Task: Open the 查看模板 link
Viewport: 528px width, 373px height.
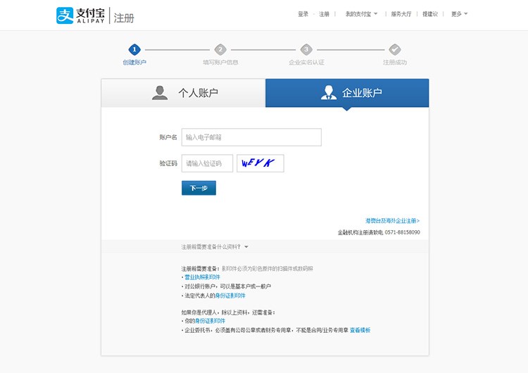Action: point(360,330)
